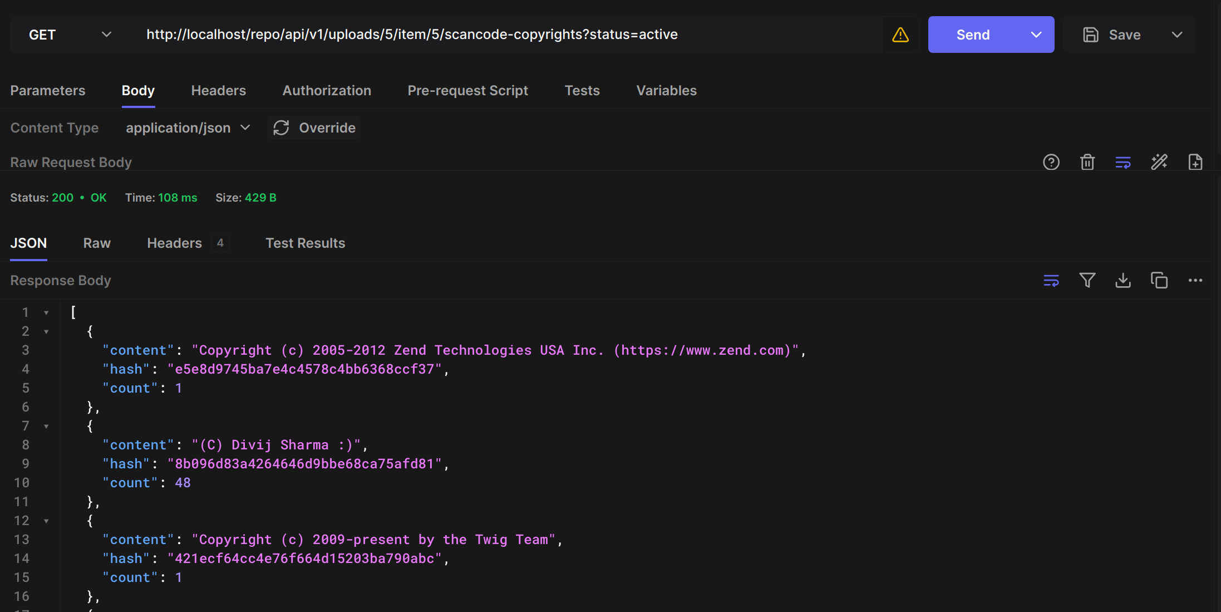
Task: Open the GET method dropdown
Action: pos(69,35)
